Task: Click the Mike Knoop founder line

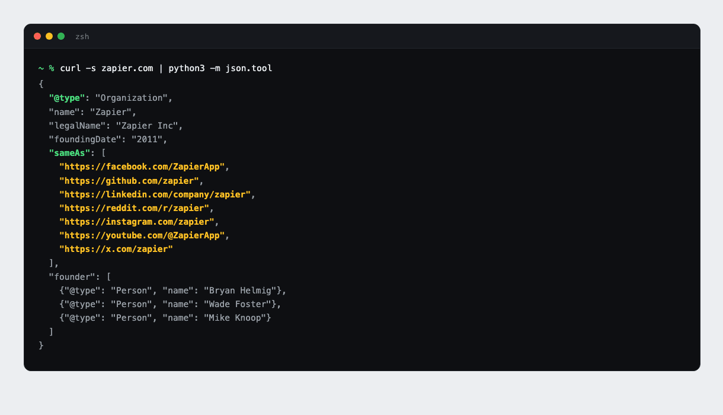Action: click(x=165, y=318)
